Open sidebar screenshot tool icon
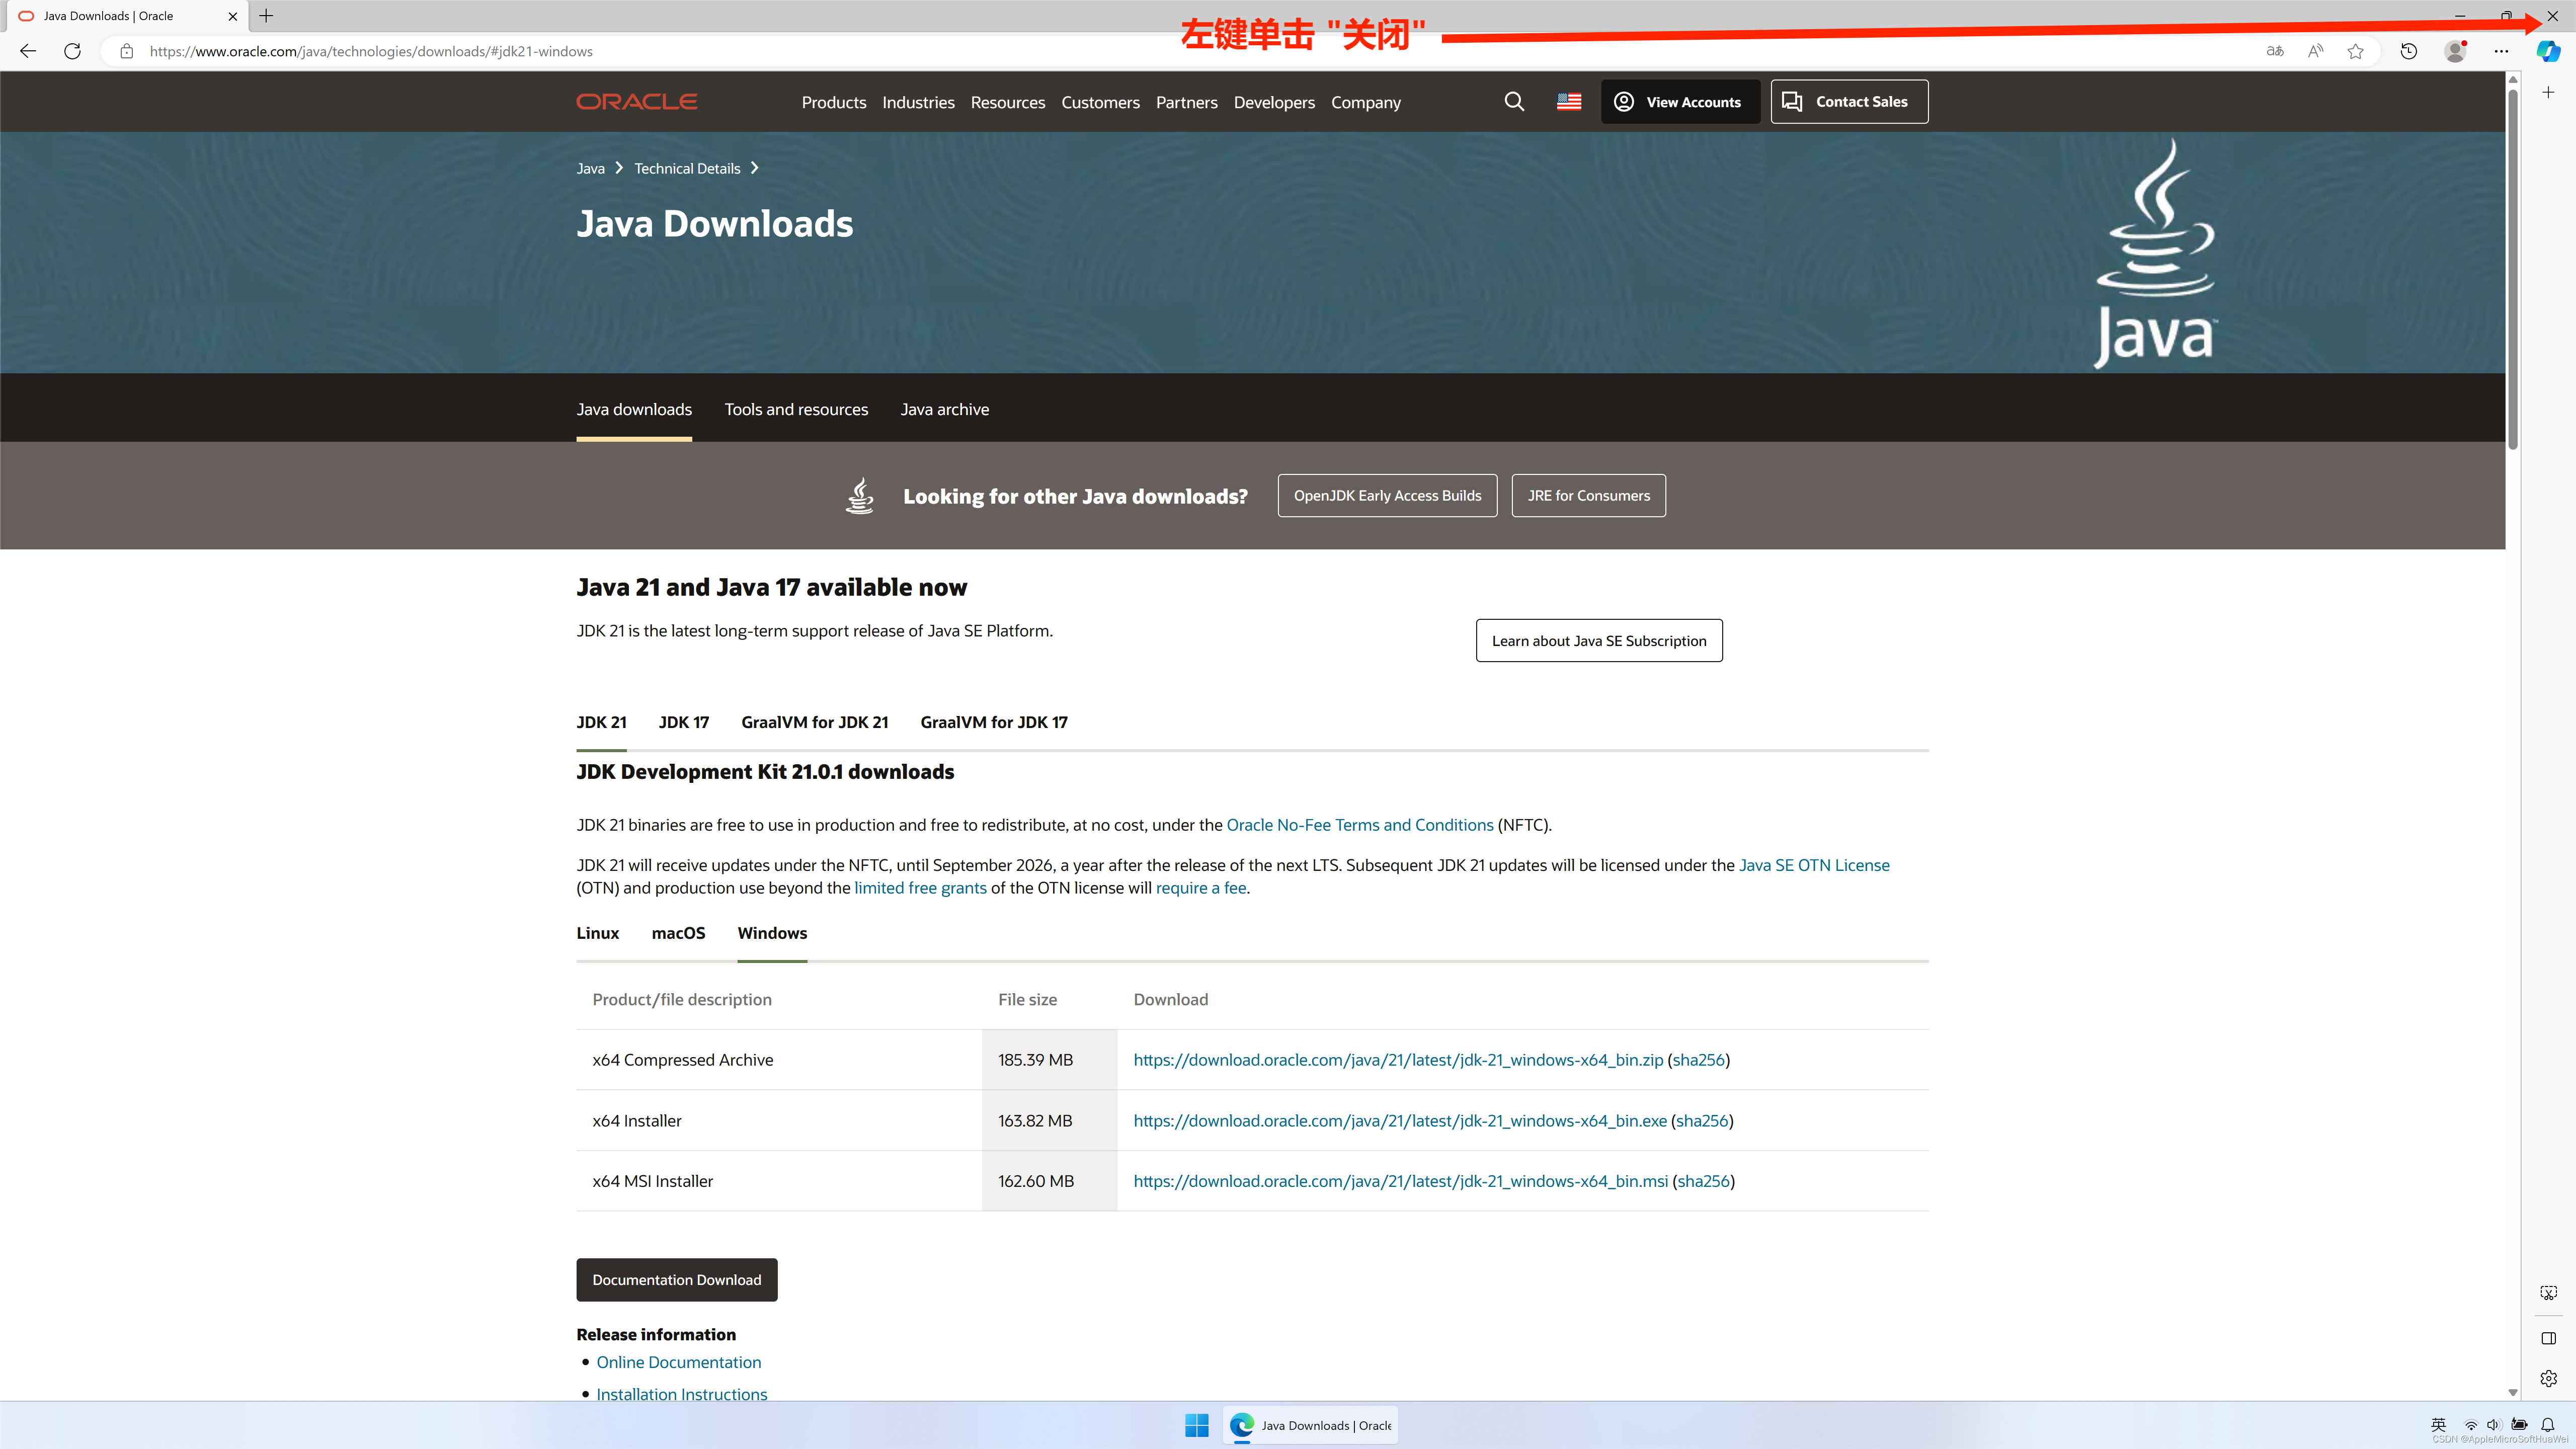 2548,1293
